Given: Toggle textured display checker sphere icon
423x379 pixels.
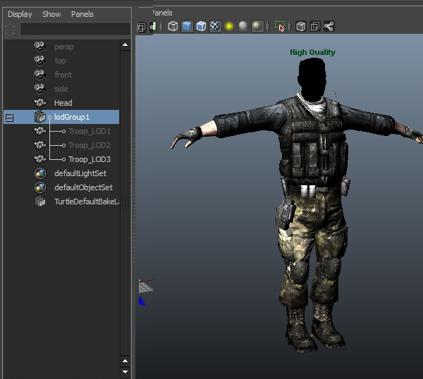Looking at the screenshot, I should (215, 26).
